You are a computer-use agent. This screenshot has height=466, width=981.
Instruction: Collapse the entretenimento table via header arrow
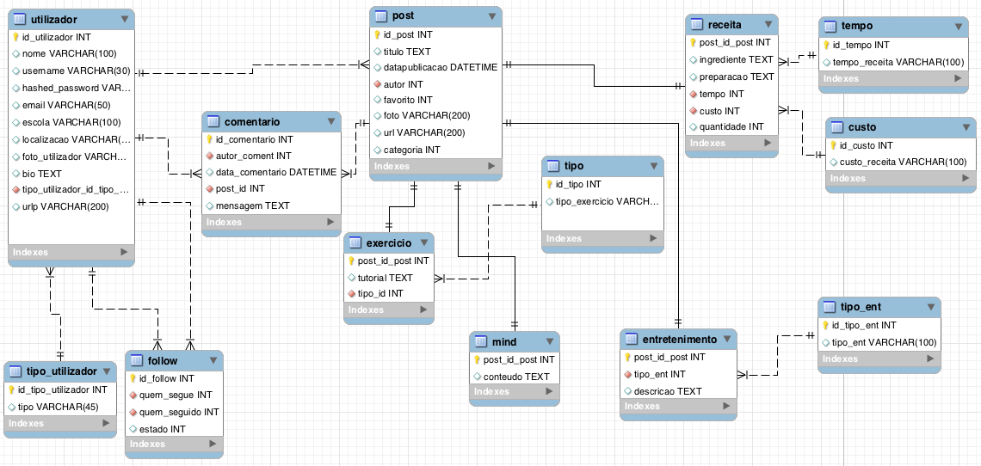728,339
